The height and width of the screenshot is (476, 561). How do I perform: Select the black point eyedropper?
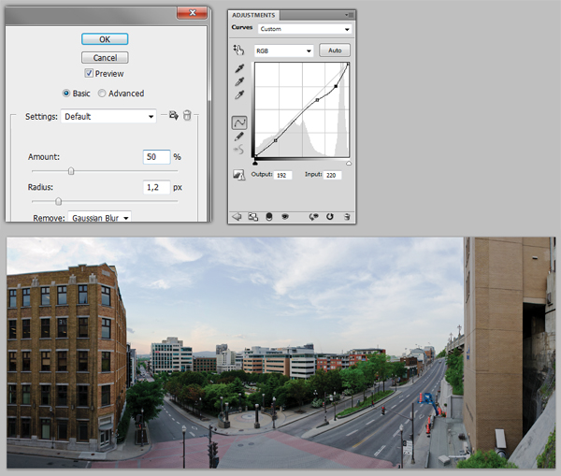click(x=239, y=68)
